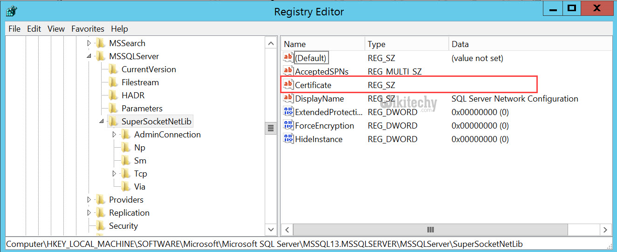Open the Favorites menu
Image resolution: width=617 pixels, height=252 pixels.
pos(88,29)
